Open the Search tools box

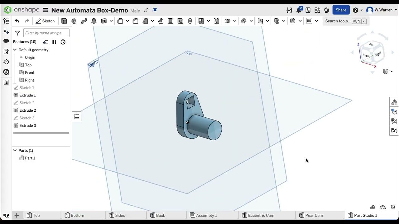(345, 21)
